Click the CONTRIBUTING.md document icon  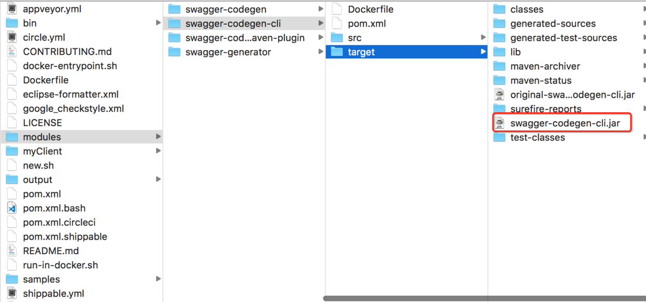point(12,51)
